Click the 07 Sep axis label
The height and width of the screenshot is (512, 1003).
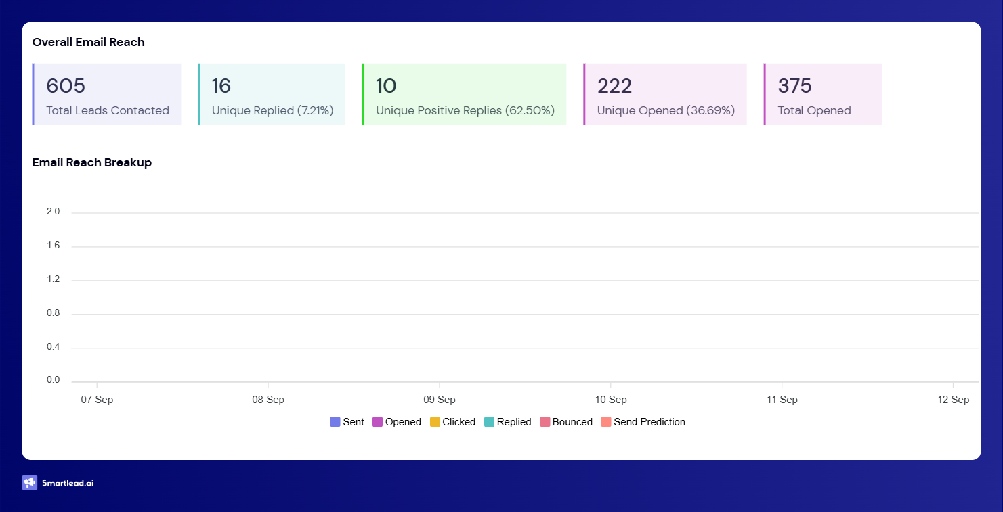point(97,400)
